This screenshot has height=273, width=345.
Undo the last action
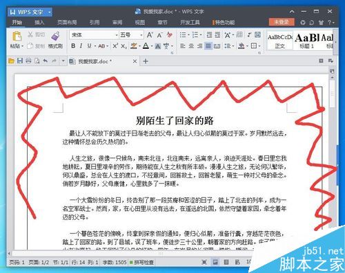tap(46, 61)
